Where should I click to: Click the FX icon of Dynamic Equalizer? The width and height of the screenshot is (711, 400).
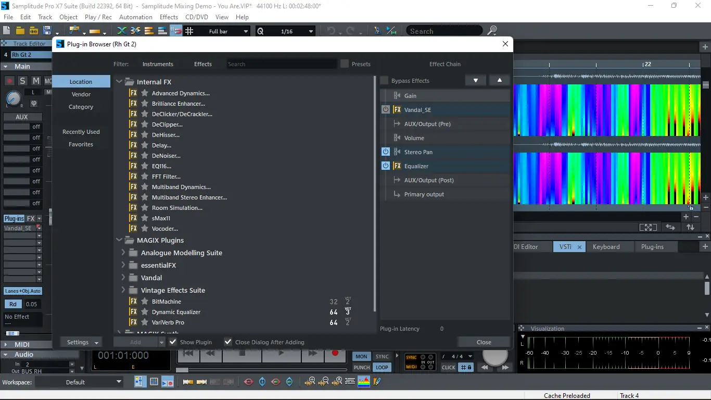(x=134, y=312)
